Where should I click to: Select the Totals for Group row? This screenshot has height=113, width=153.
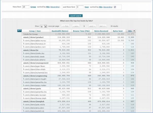(79, 34)
